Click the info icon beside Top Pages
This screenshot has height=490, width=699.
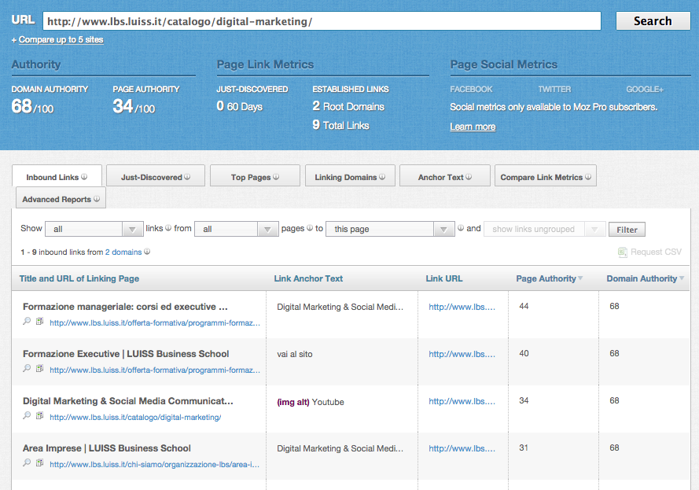[x=276, y=176]
